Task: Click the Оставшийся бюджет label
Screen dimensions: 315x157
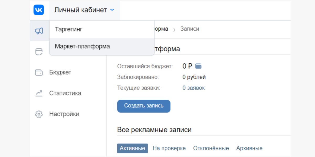Action: [145, 66]
